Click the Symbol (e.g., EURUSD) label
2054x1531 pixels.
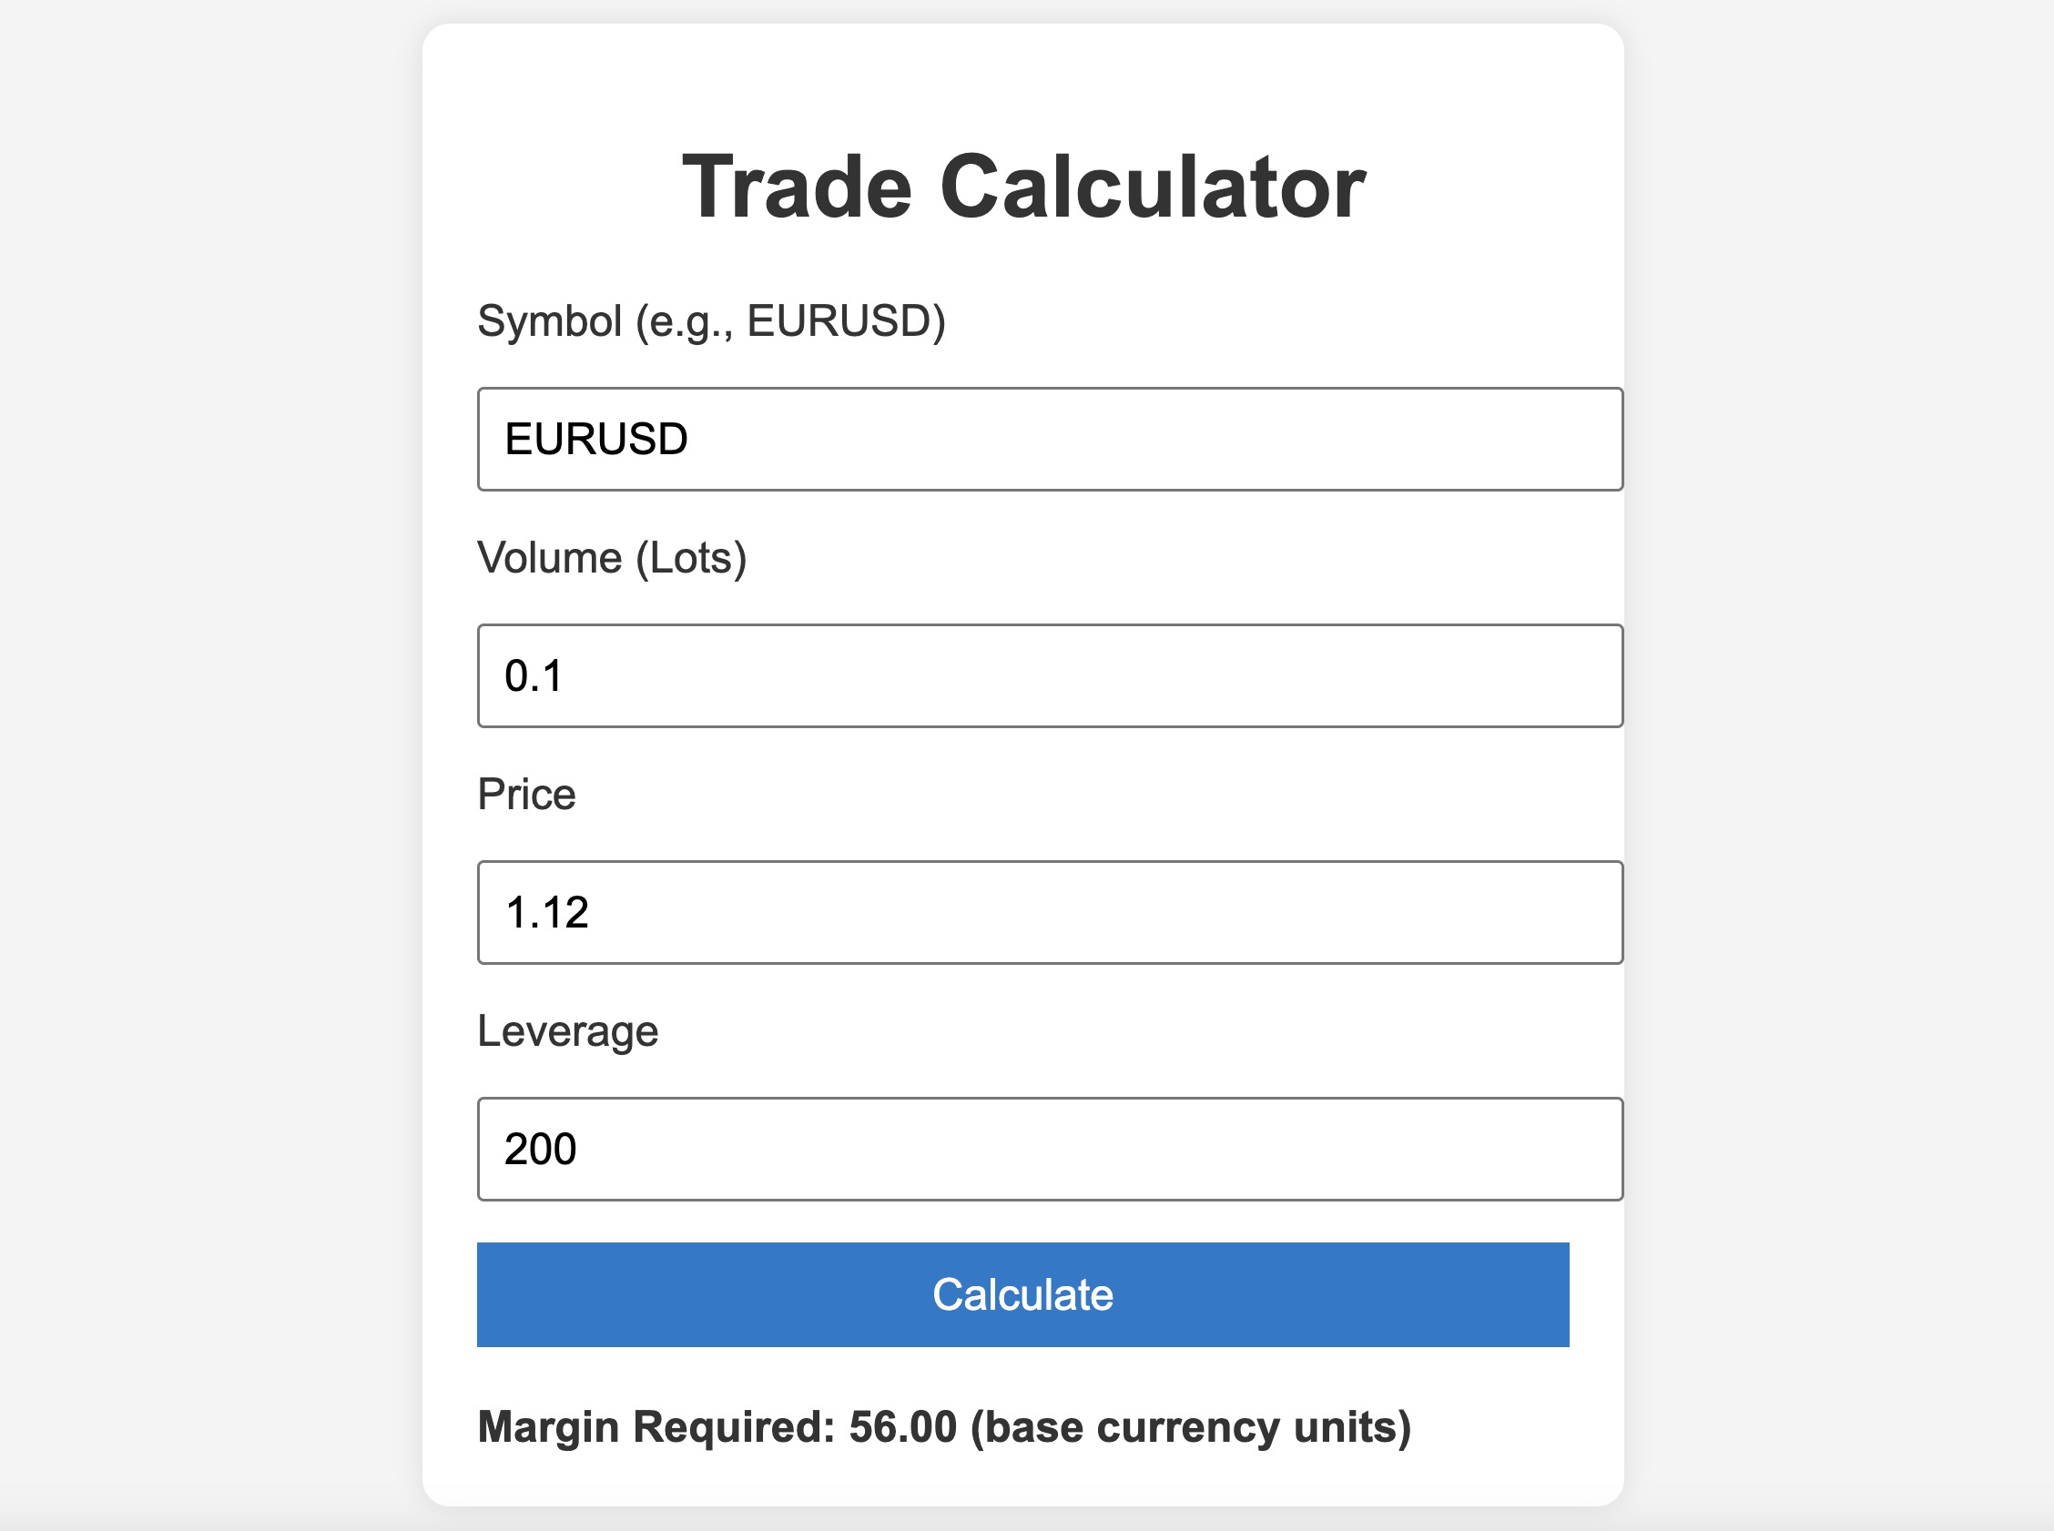coord(711,321)
